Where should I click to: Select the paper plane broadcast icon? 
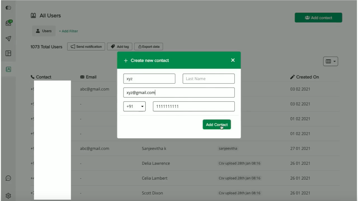pyautogui.click(x=8, y=39)
